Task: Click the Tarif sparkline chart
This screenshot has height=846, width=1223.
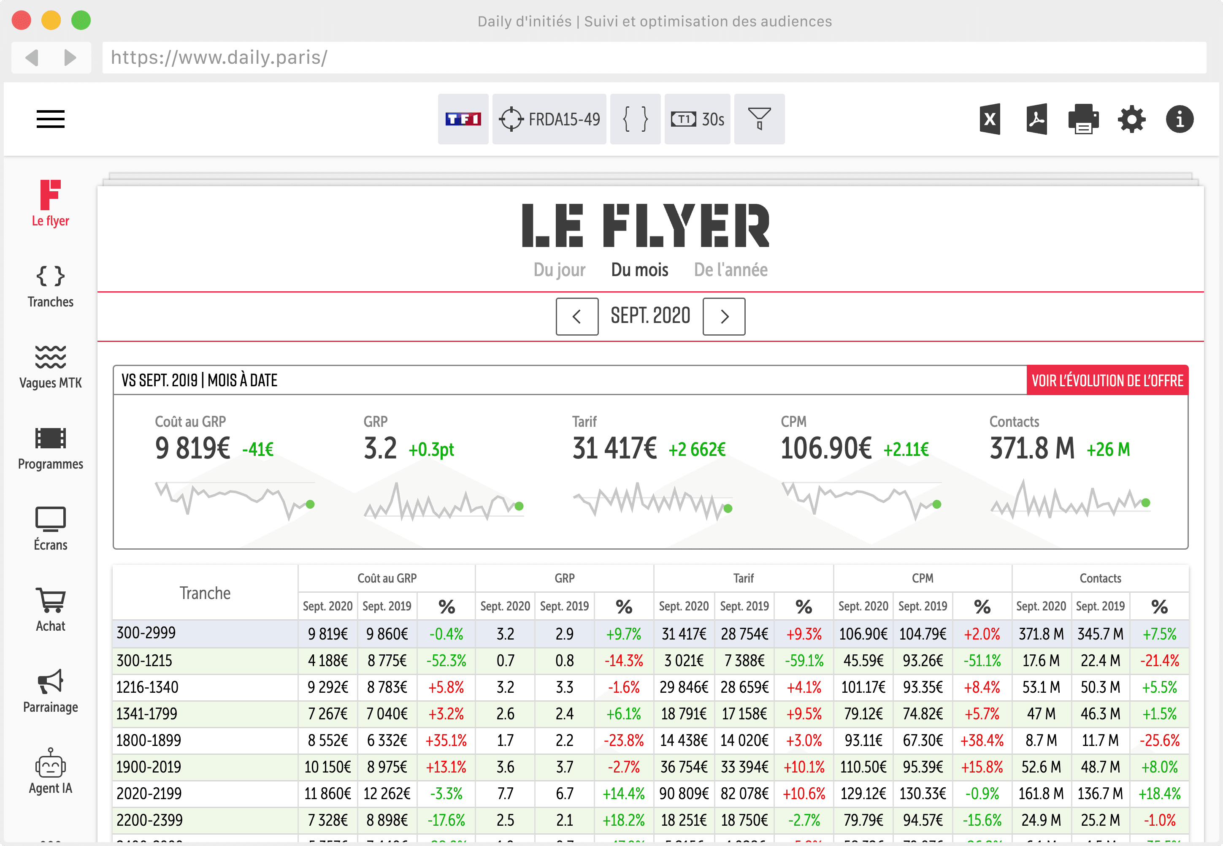Action: [x=653, y=501]
